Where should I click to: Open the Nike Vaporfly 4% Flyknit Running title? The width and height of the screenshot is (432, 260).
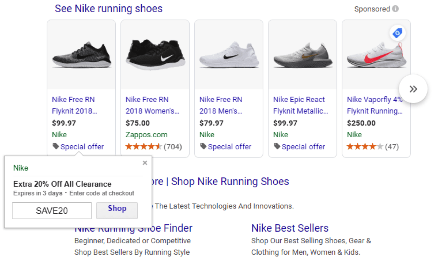click(x=375, y=105)
